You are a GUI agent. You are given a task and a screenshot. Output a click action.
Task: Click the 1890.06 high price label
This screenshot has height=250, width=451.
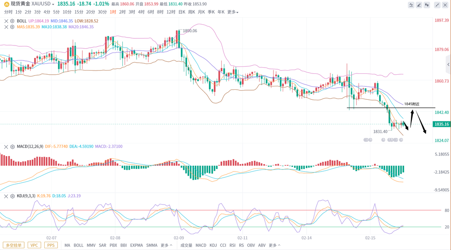tap(190, 31)
